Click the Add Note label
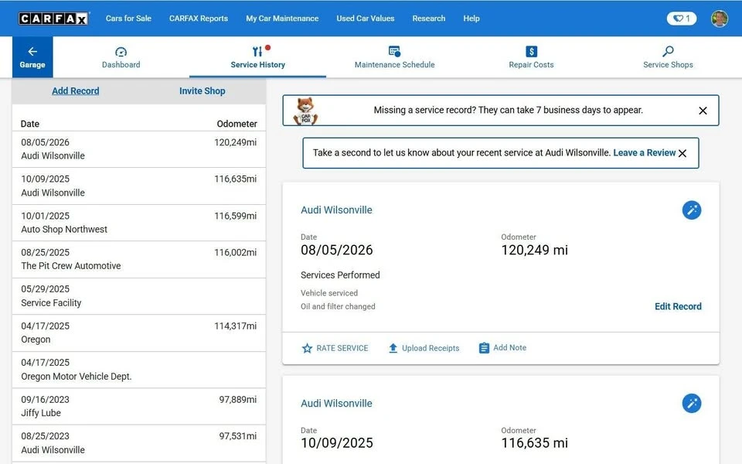The height and width of the screenshot is (464, 742). coord(509,347)
